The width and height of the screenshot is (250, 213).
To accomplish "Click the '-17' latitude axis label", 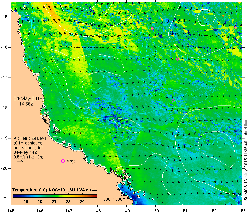I will point(4,78).
